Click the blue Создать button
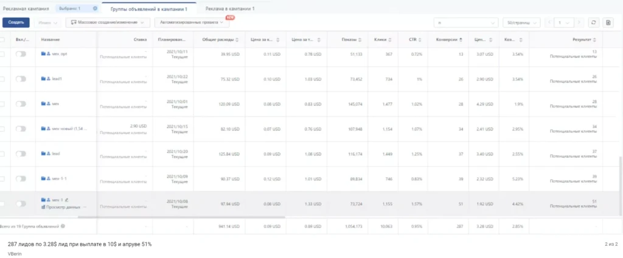This screenshot has width=623, height=258. point(16,22)
